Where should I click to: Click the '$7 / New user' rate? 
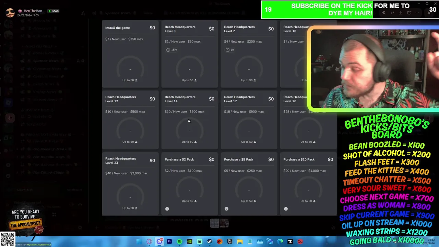tap(116, 39)
